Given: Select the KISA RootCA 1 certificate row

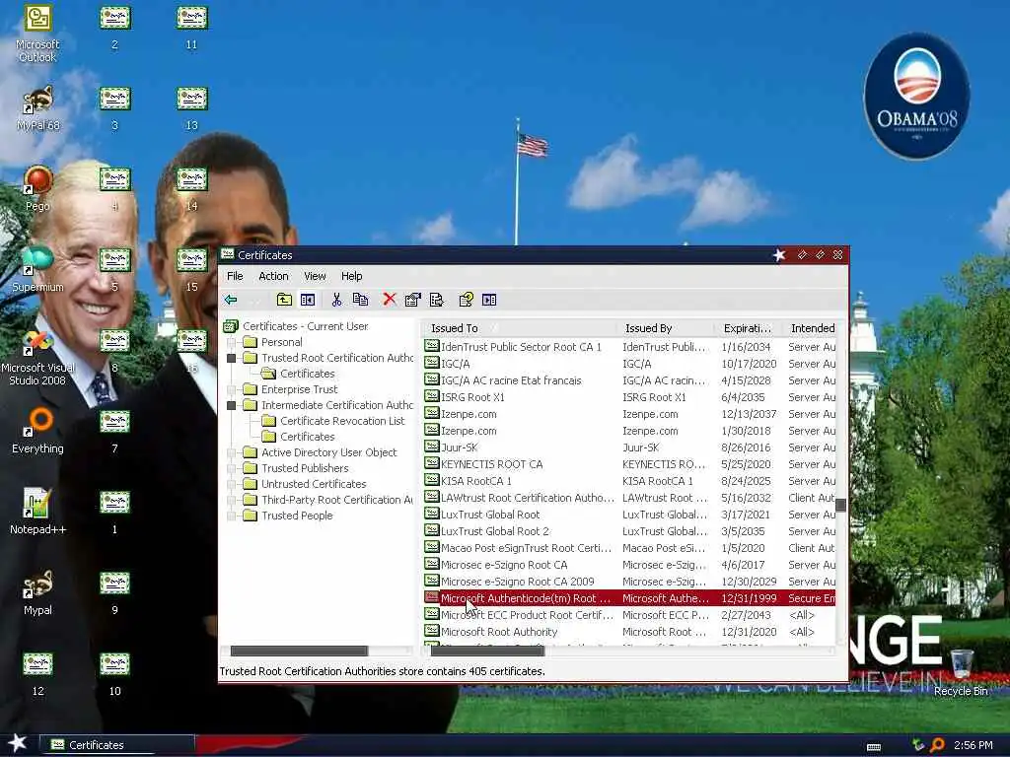Looking at the screenshot, I should click(x=629, y=481).
